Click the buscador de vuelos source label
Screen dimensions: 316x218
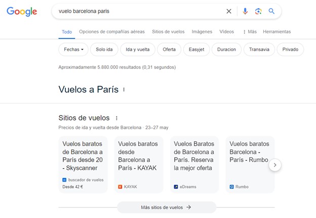(86, 179)
